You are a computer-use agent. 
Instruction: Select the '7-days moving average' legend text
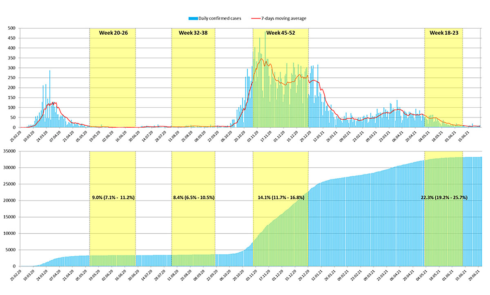283,18
